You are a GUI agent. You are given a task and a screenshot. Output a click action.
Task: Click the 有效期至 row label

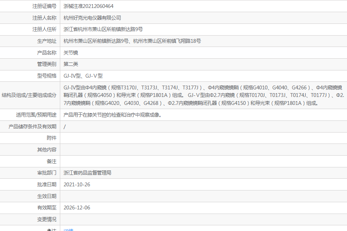point(47,208)
